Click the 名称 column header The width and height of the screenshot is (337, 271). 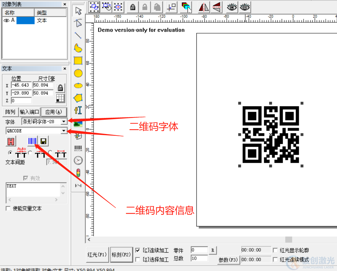tap(18, 13)
